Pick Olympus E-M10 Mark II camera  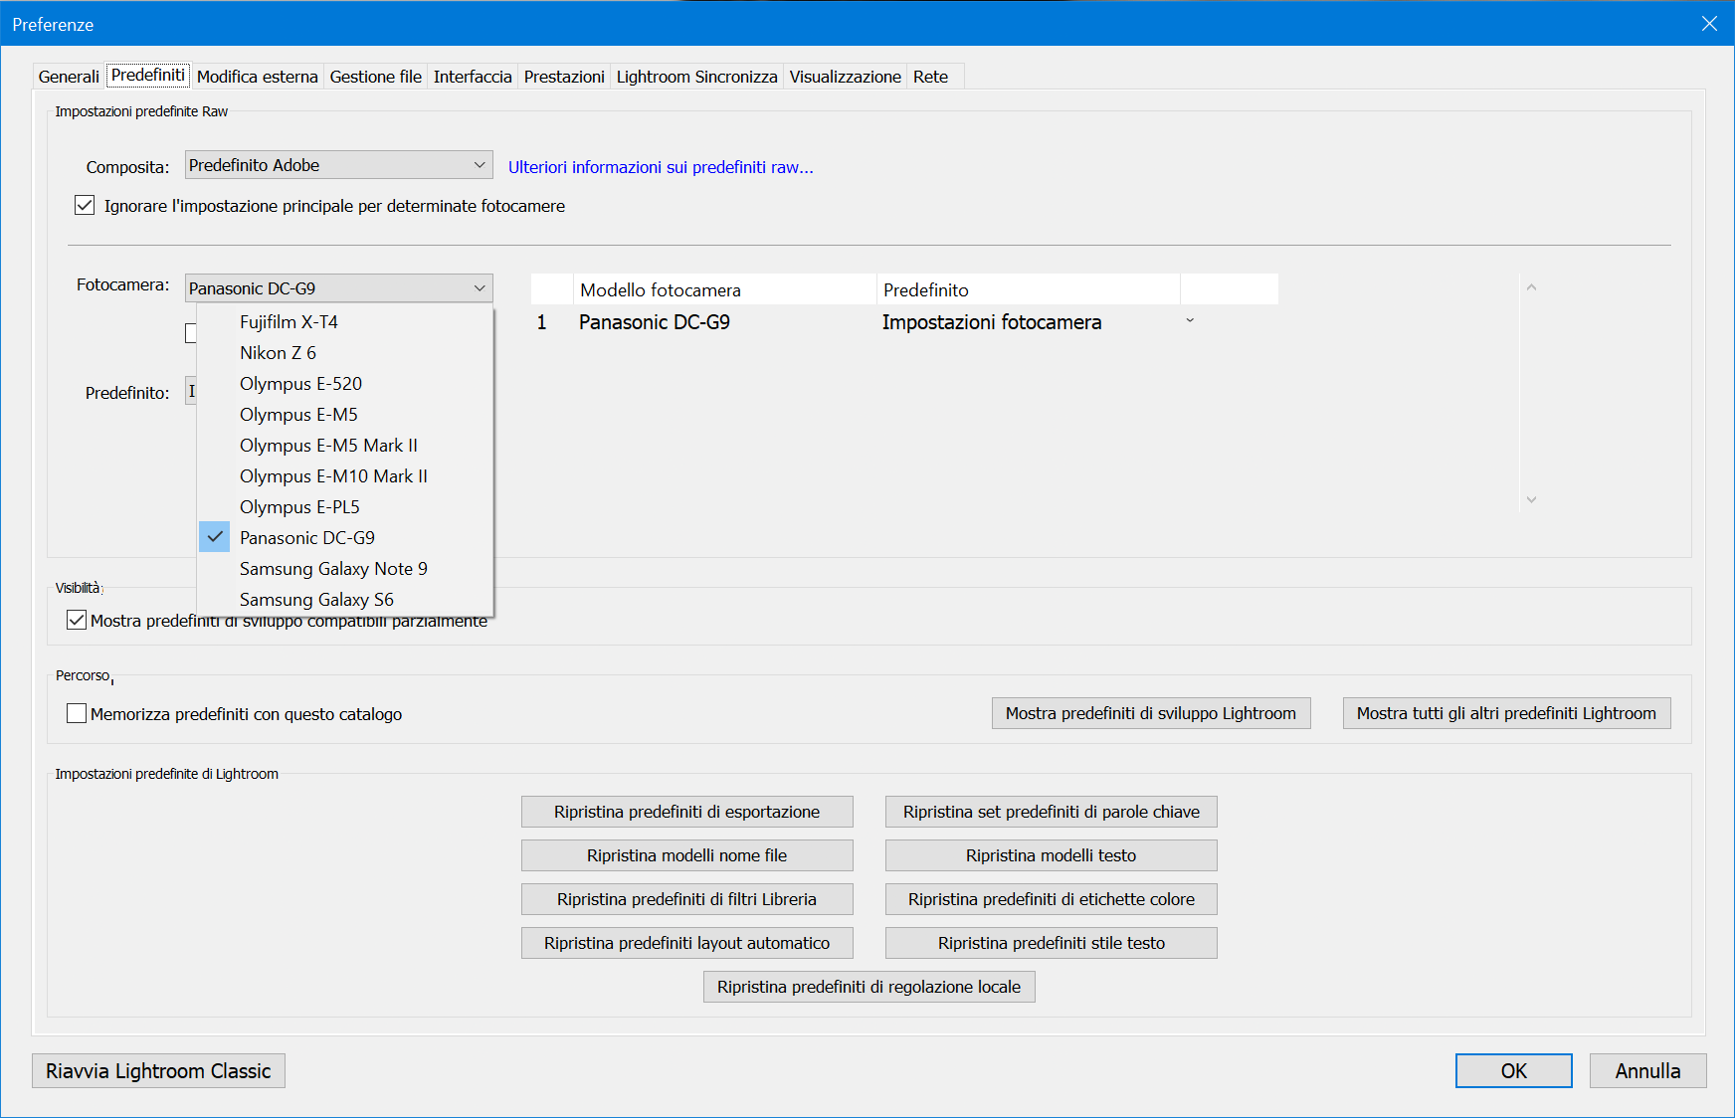click(345, 476)
